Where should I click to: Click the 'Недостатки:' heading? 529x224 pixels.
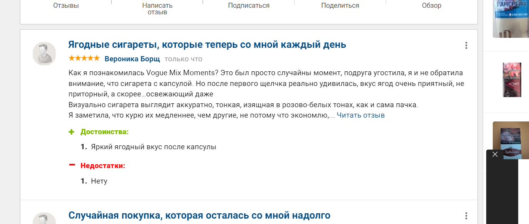(x=103, y=166)
